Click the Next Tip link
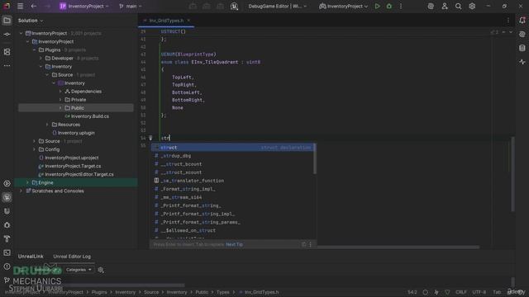 click(235, 244)
